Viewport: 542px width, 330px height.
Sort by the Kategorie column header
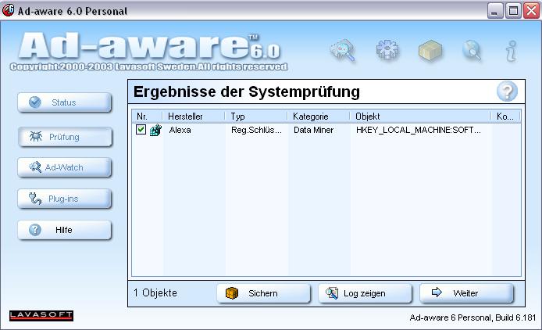[319, 117]
